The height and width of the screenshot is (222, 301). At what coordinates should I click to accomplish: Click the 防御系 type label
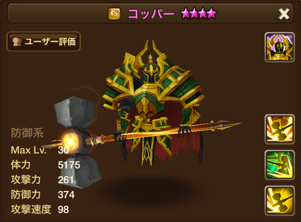(27, 133)
